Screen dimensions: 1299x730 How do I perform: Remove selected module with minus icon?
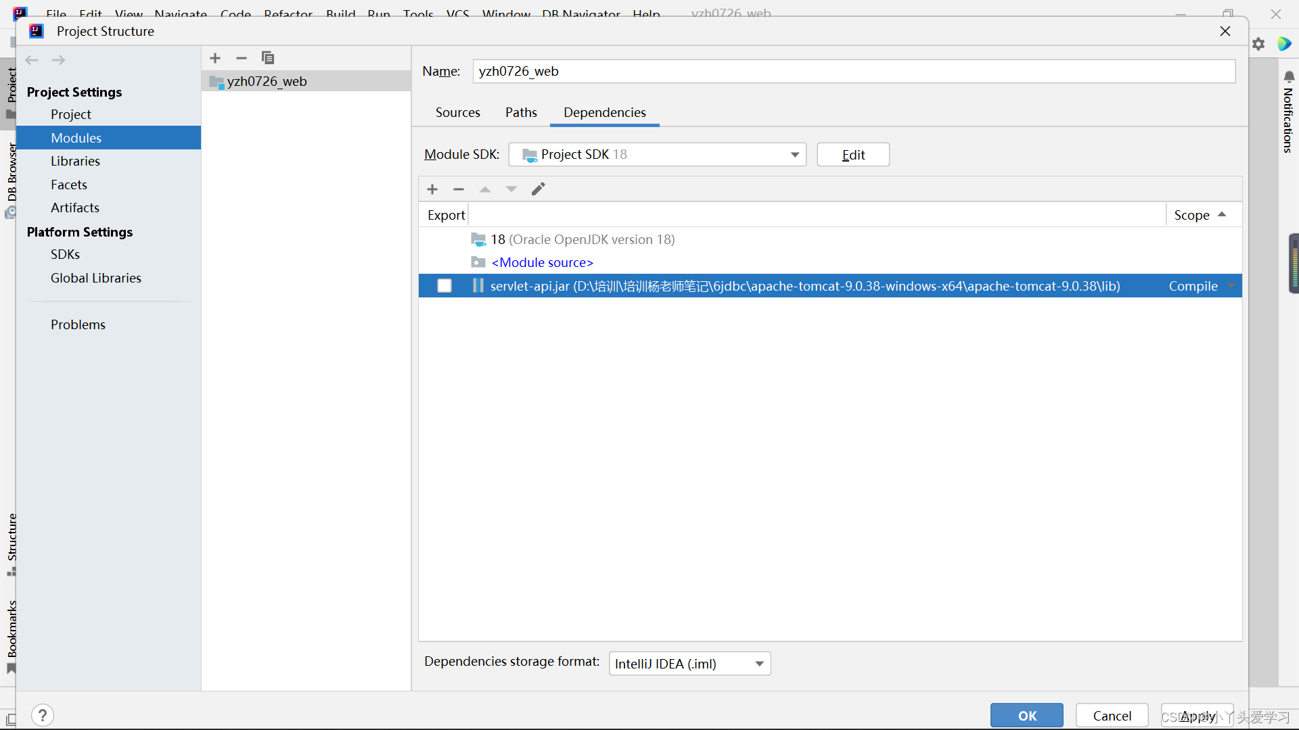point(242,58)
